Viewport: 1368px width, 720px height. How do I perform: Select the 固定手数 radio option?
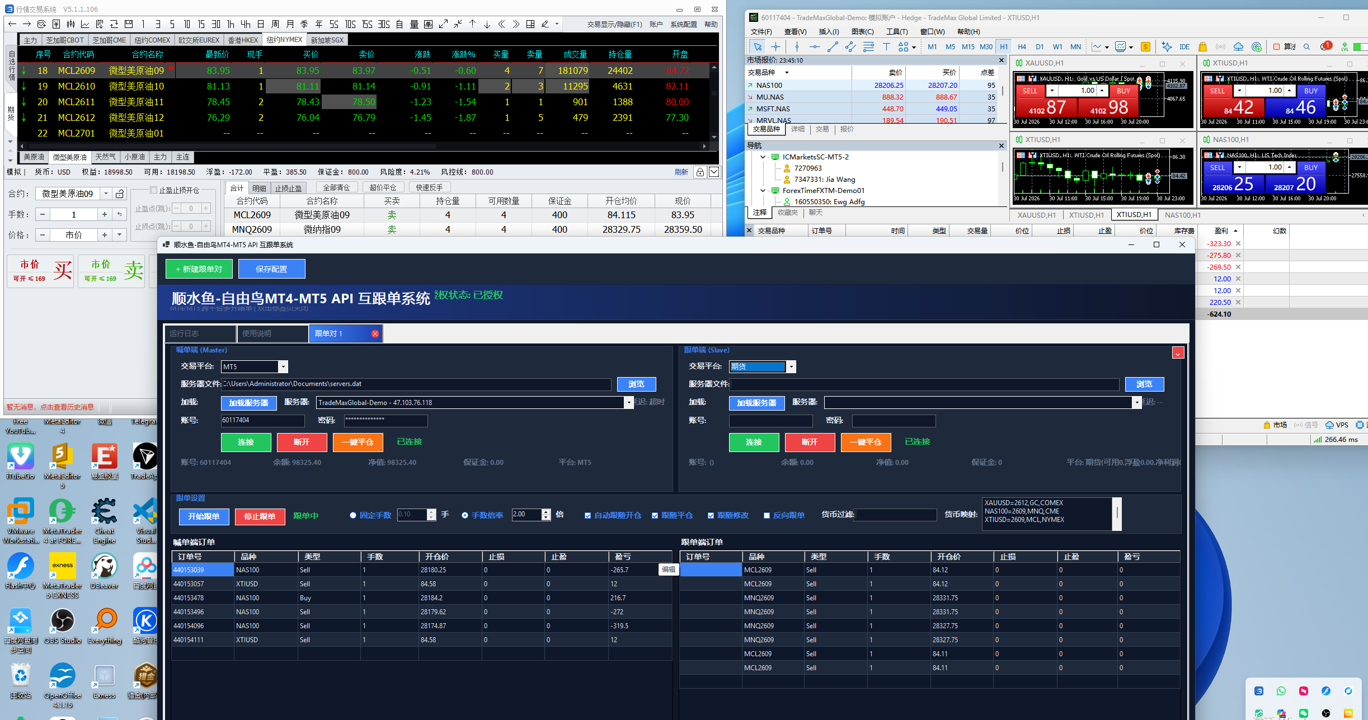coord(353,515)
